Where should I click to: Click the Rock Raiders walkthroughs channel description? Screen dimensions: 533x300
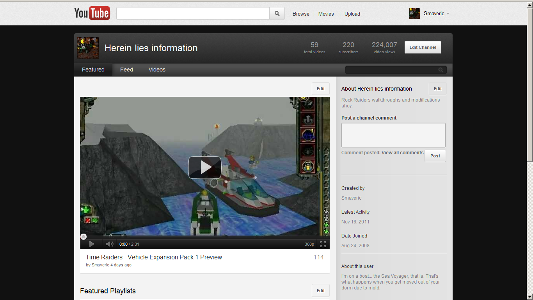pos(391,103)
